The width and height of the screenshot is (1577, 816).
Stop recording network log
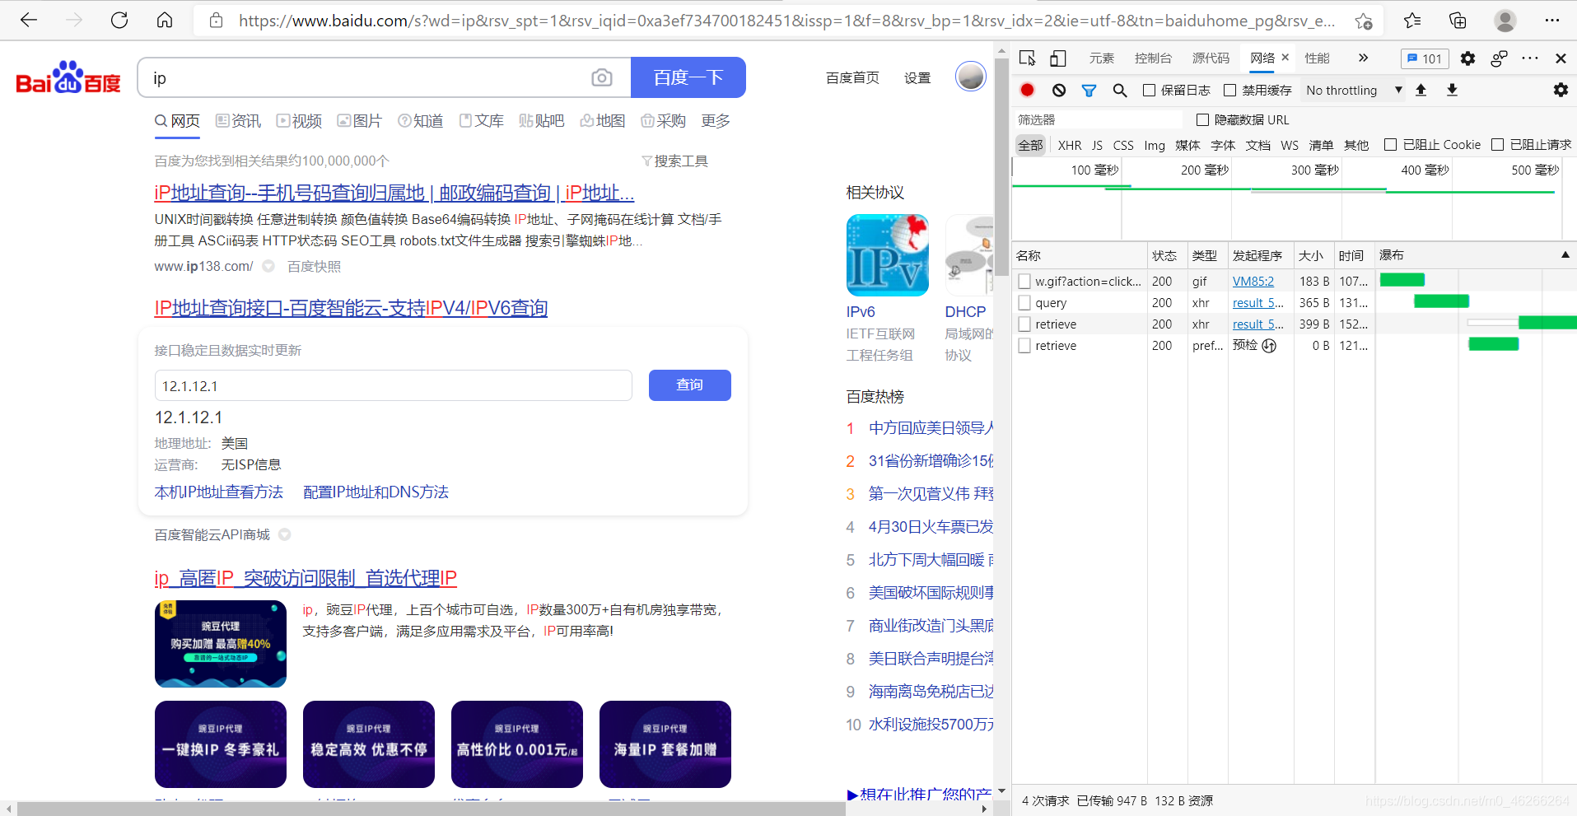tap(1028, 90)
